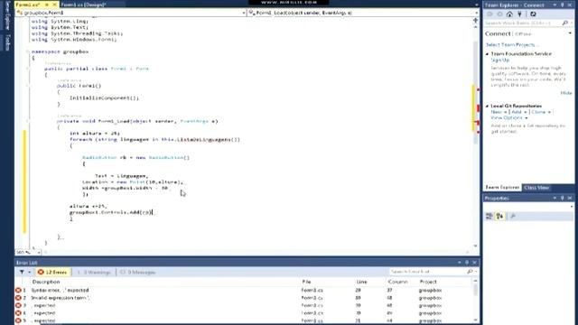Select the Team Explorer tab
Image resolution: width=578 pixels, height=325 pixels.
502,188
